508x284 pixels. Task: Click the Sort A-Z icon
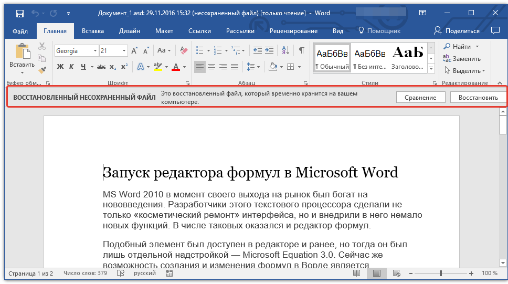[x=285, y=51]
